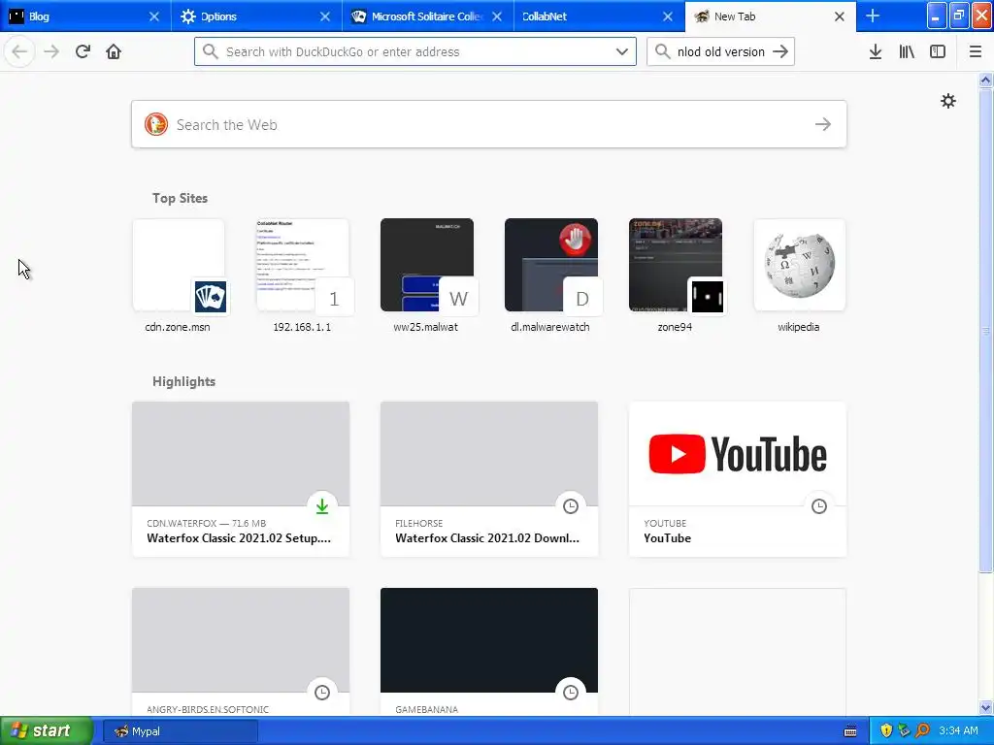The image size is (994, 745).
Task: Open a new tab with plus button
Action: point(873,16)
